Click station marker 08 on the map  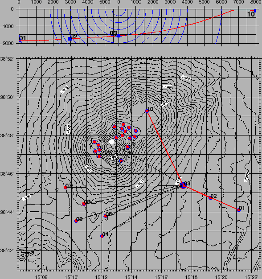tap(76, 221)
